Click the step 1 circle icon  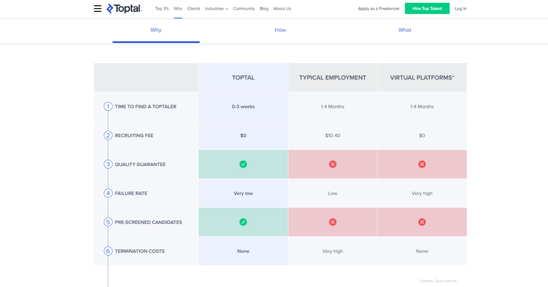coord(108,106)
